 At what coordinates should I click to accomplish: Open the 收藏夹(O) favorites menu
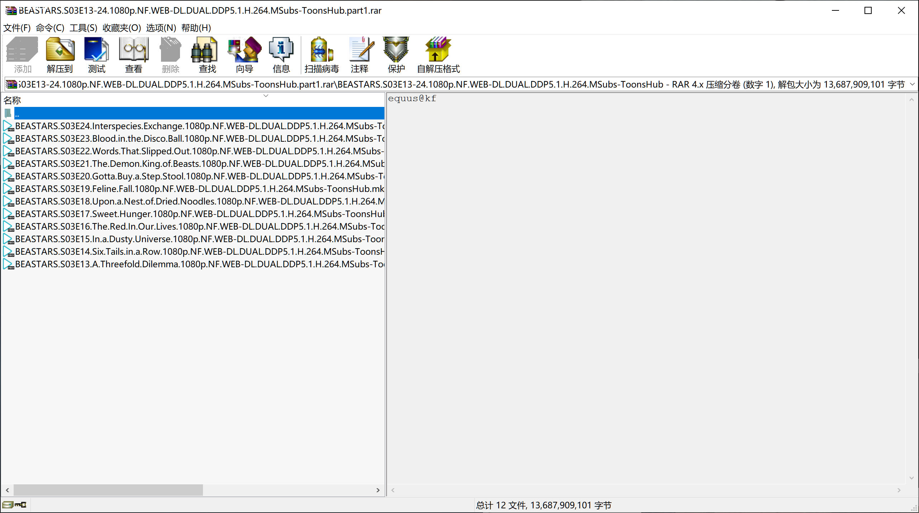click(122, 28)
